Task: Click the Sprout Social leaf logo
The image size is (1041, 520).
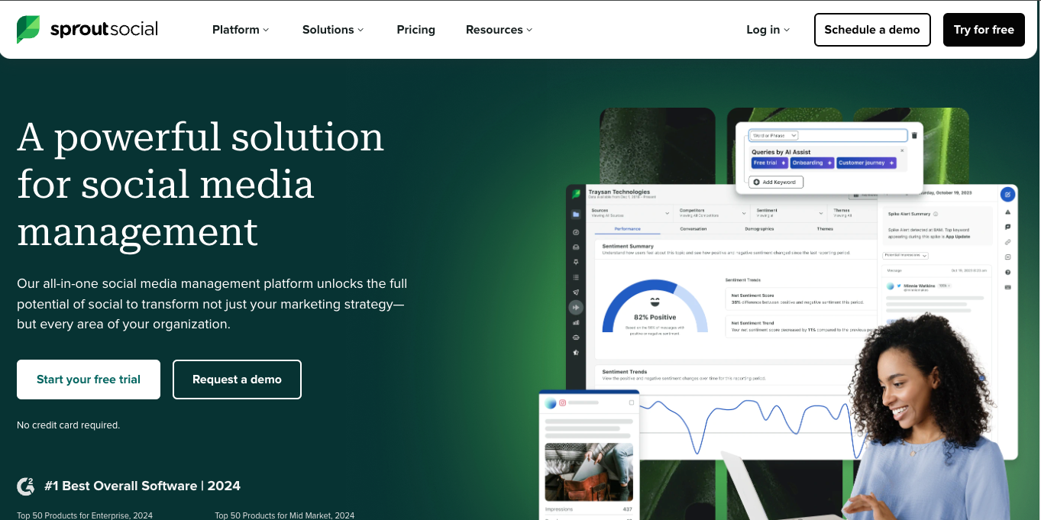Action: click(x=28, y=29)
